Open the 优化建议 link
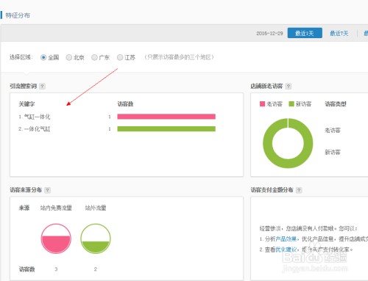This screenshot has width=368, height=281. (286, 249)
